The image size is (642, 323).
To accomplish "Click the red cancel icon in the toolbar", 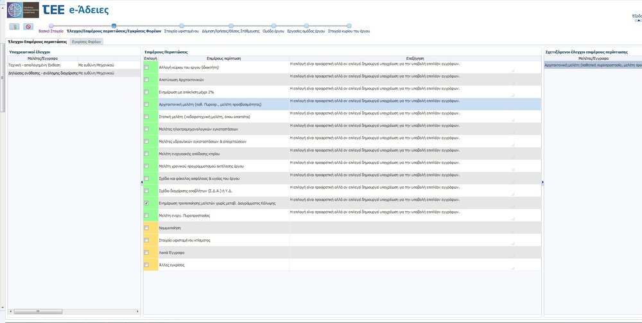I will point(28,26).
